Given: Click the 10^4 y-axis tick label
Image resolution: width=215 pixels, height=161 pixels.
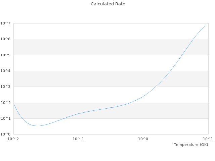Looking at the screenshot, I should 6,71.
